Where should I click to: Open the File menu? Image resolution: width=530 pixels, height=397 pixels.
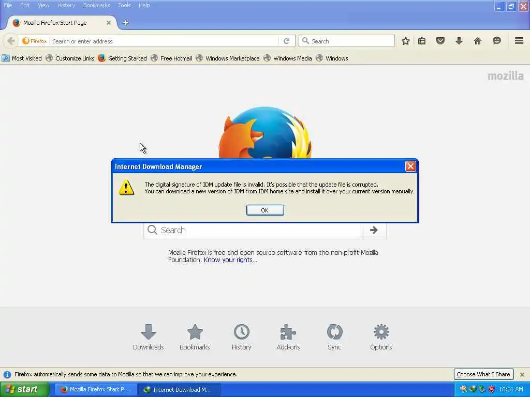point(8,5)
